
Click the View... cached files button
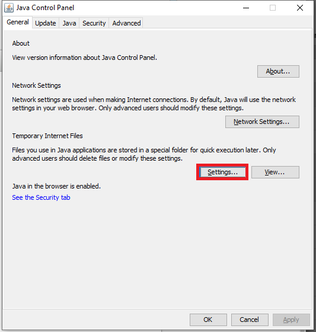[275, 172]
